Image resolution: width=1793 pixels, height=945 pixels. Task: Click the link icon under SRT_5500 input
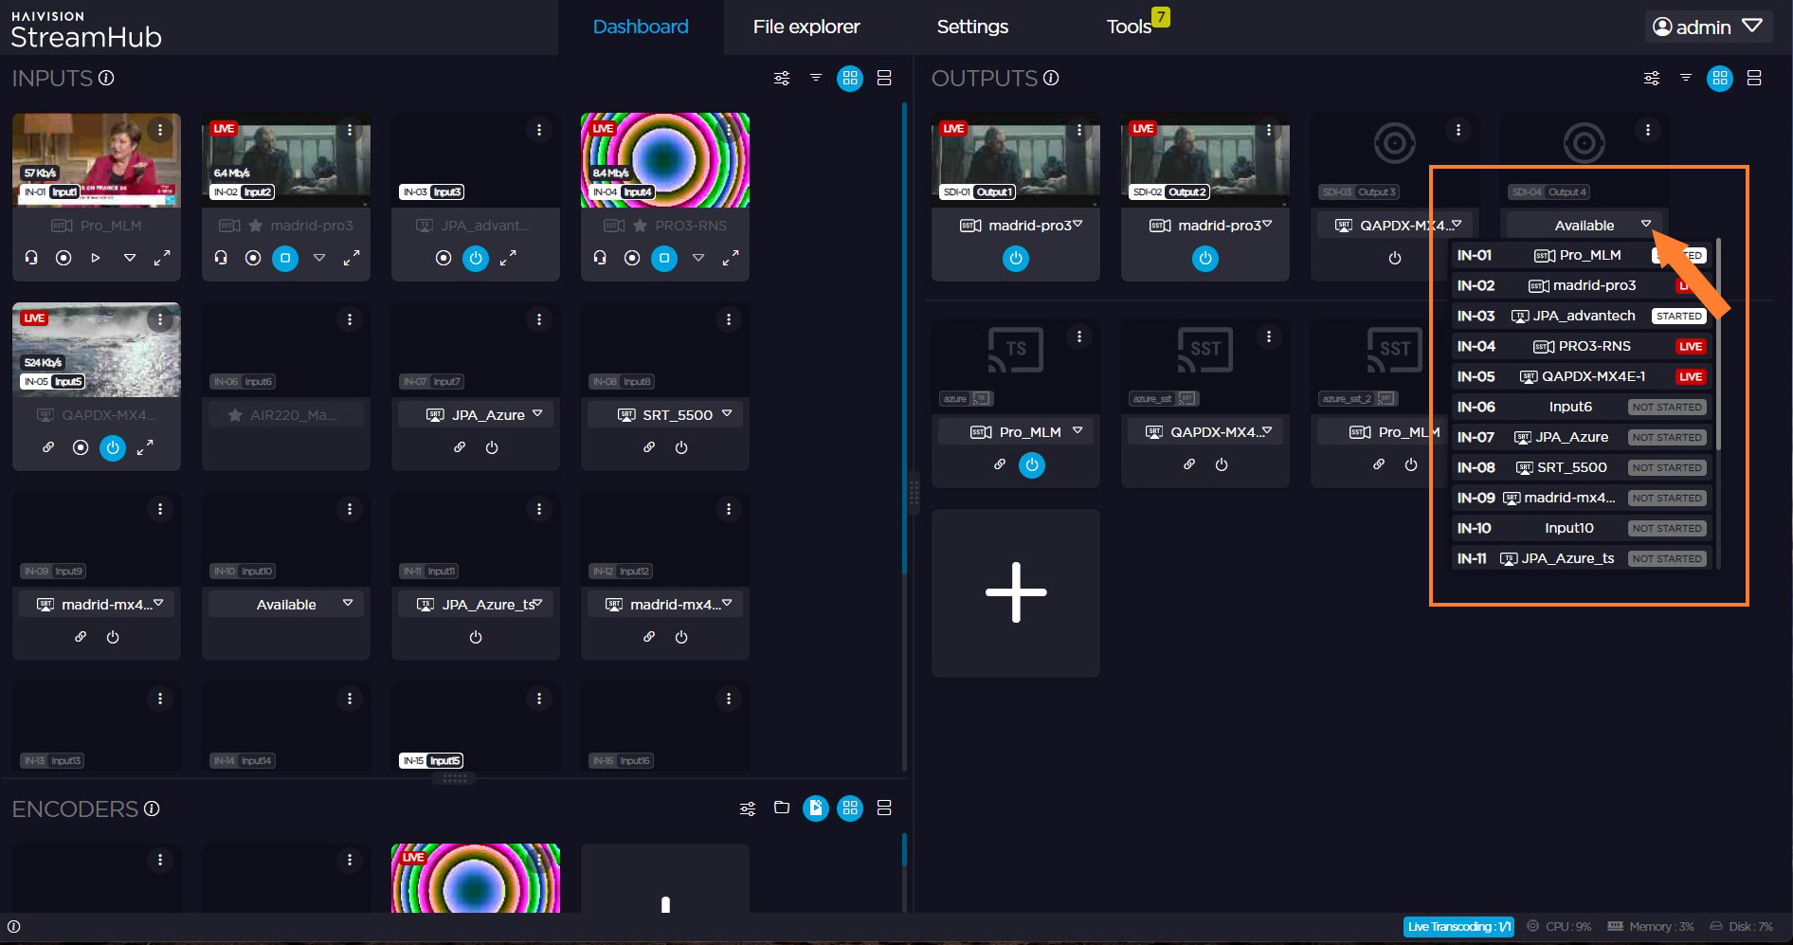[x=649, y=447]
